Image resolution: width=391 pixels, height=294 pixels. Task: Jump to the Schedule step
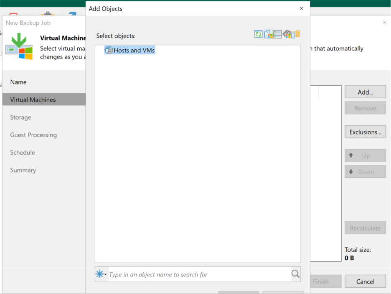[23, 153]
